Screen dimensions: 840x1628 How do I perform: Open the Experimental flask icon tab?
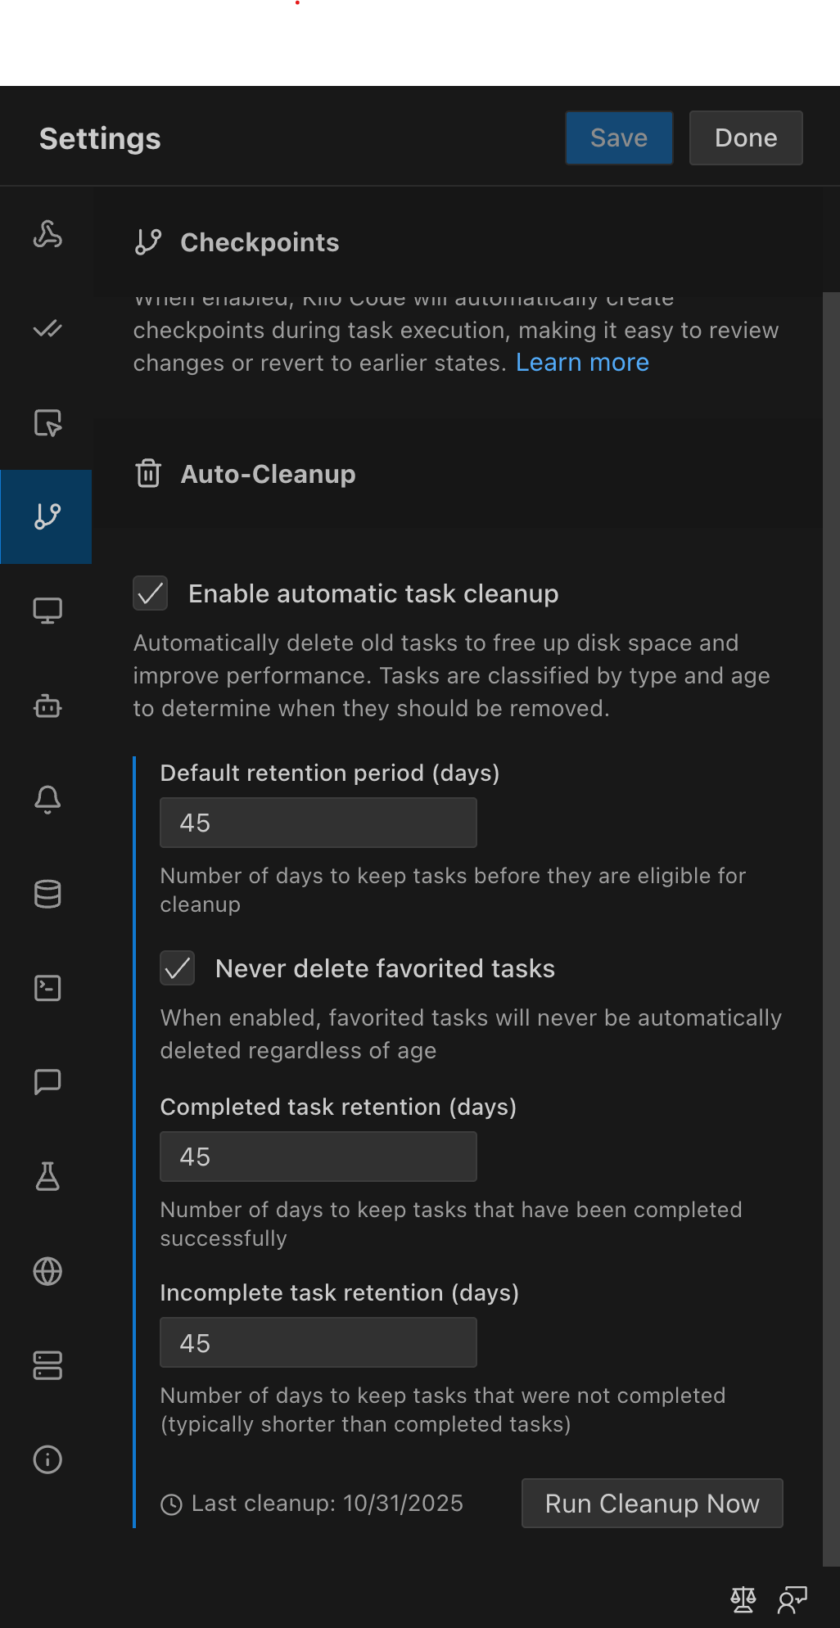[x=47, y=1177]
